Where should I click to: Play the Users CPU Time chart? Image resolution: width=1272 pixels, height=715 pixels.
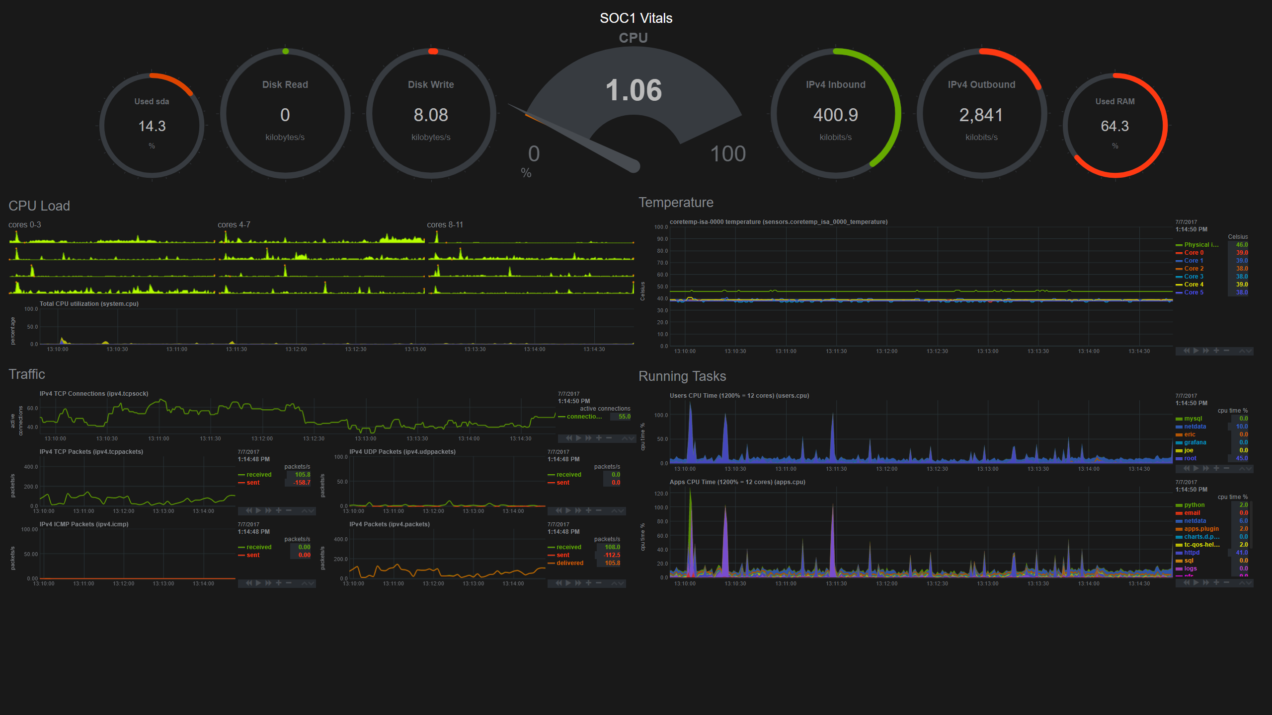(1196, 468)
